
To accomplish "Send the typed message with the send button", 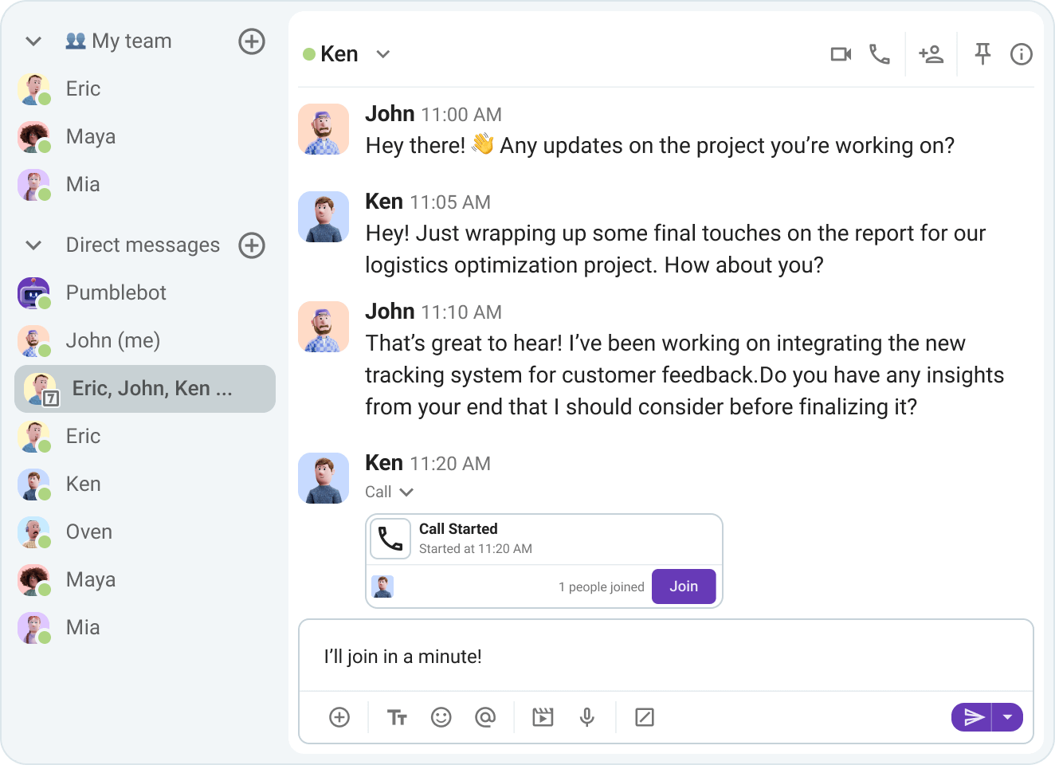I will (972, 717).
